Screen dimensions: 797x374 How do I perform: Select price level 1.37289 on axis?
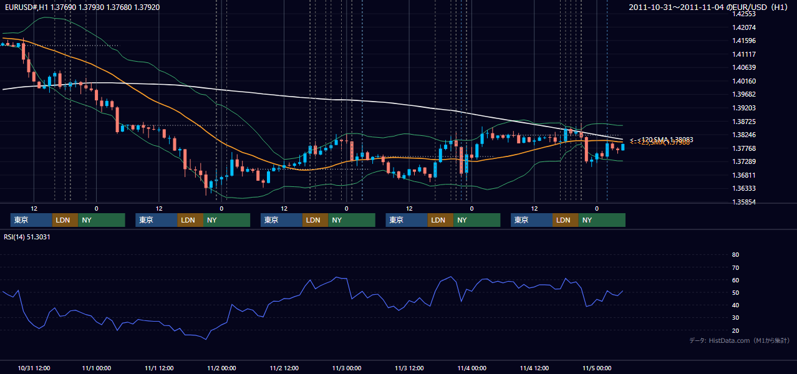click(x=744, y=161)
